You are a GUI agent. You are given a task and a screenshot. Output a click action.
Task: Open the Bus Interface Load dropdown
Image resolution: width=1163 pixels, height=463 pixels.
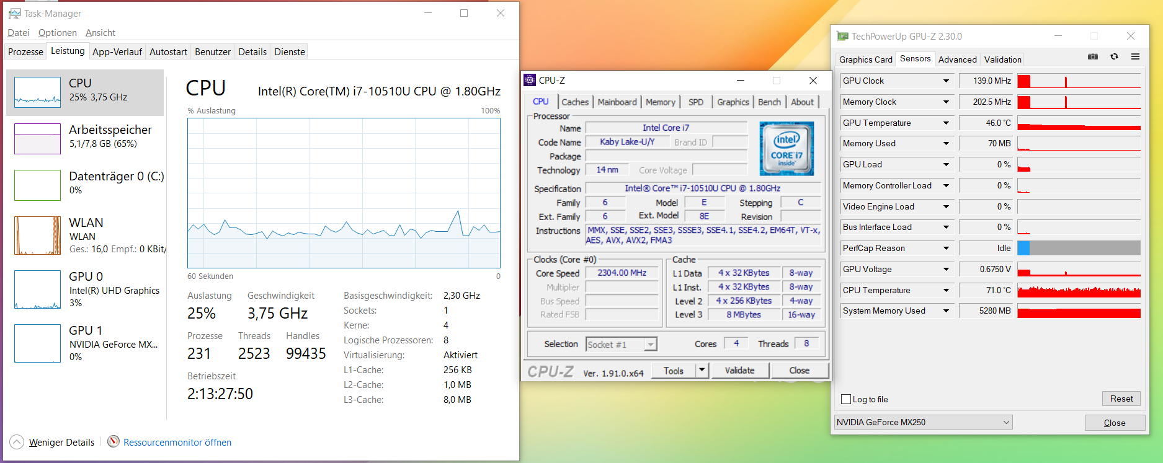(x=946, y=227)
